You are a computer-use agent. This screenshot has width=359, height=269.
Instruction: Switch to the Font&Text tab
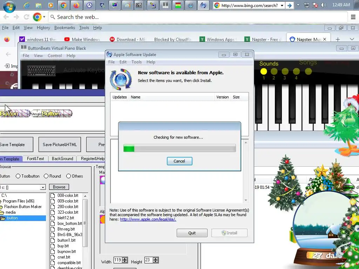[x=35, y=159]
